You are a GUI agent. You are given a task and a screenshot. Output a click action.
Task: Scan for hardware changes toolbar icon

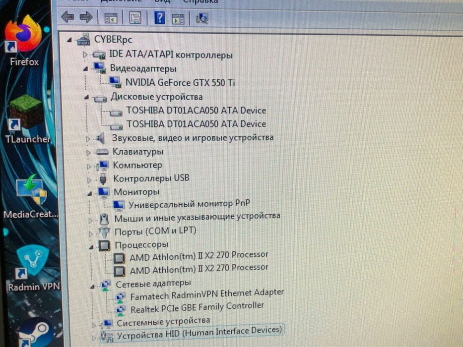pos(202,19)
